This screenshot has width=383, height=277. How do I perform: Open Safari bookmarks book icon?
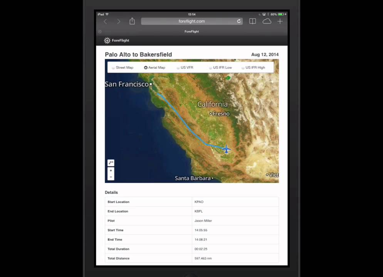[252, 21]
